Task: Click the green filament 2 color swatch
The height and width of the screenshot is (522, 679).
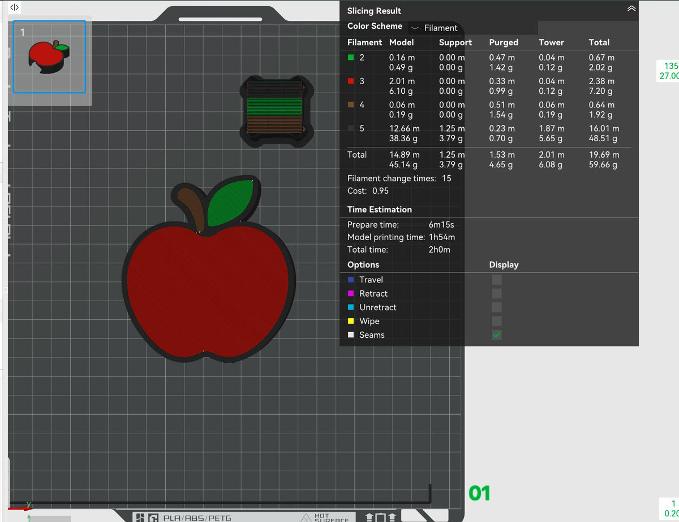Action: [x=351, y=58]
